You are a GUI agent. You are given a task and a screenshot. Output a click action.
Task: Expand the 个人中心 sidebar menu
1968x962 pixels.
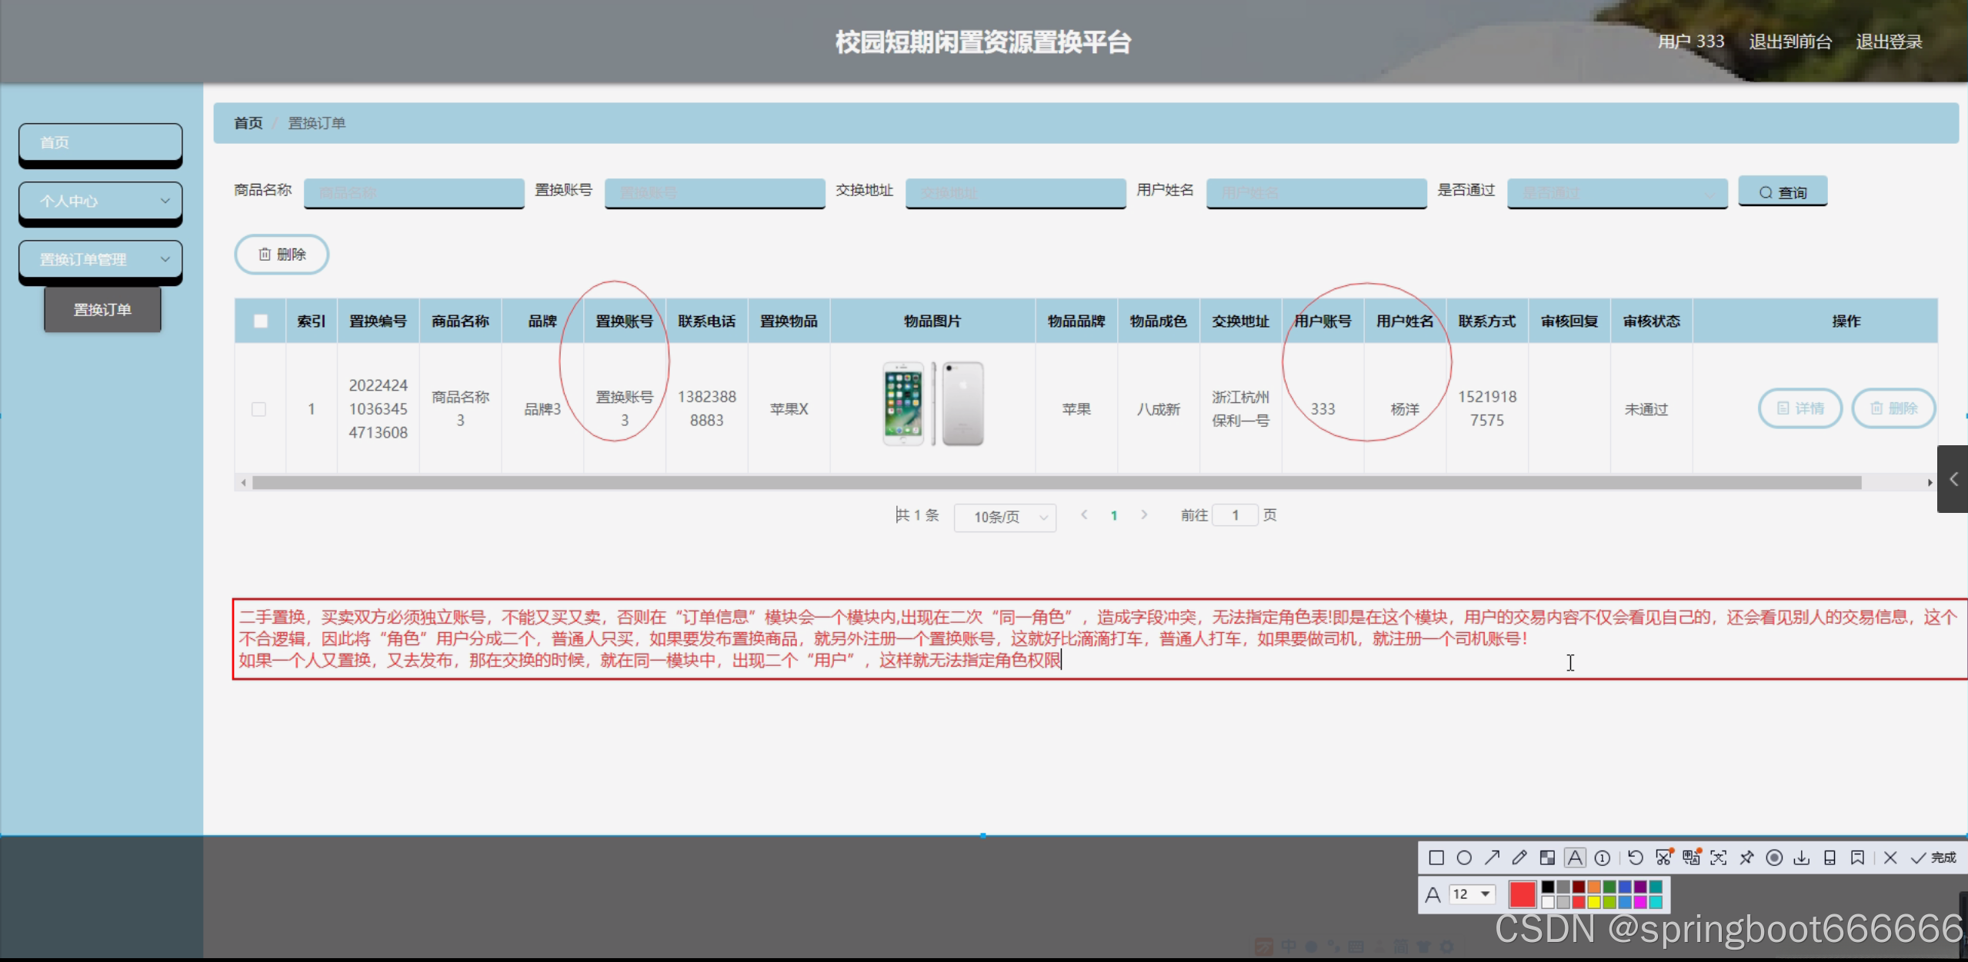pos(101,201)
